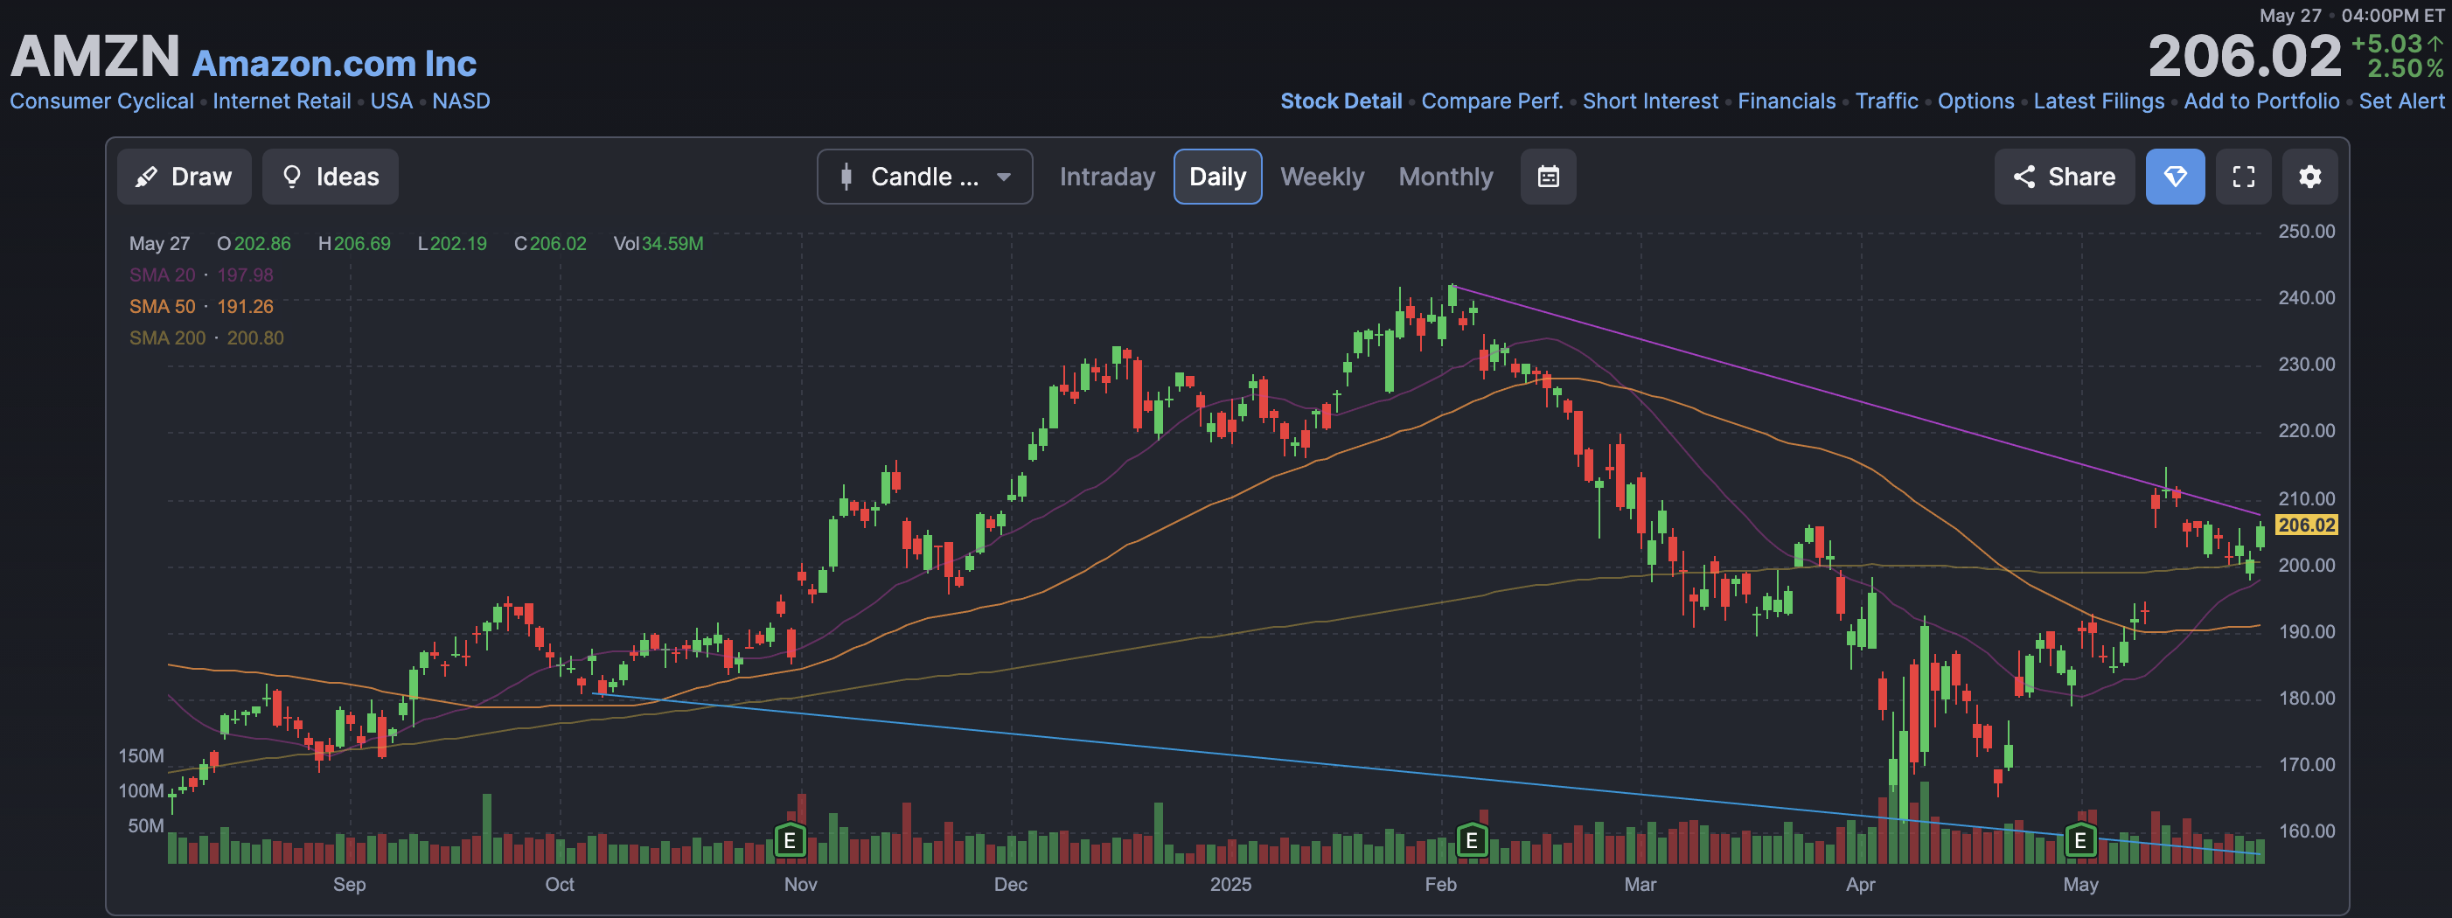
Task: Open the Stock Detail link
Action: point(1341,101)
